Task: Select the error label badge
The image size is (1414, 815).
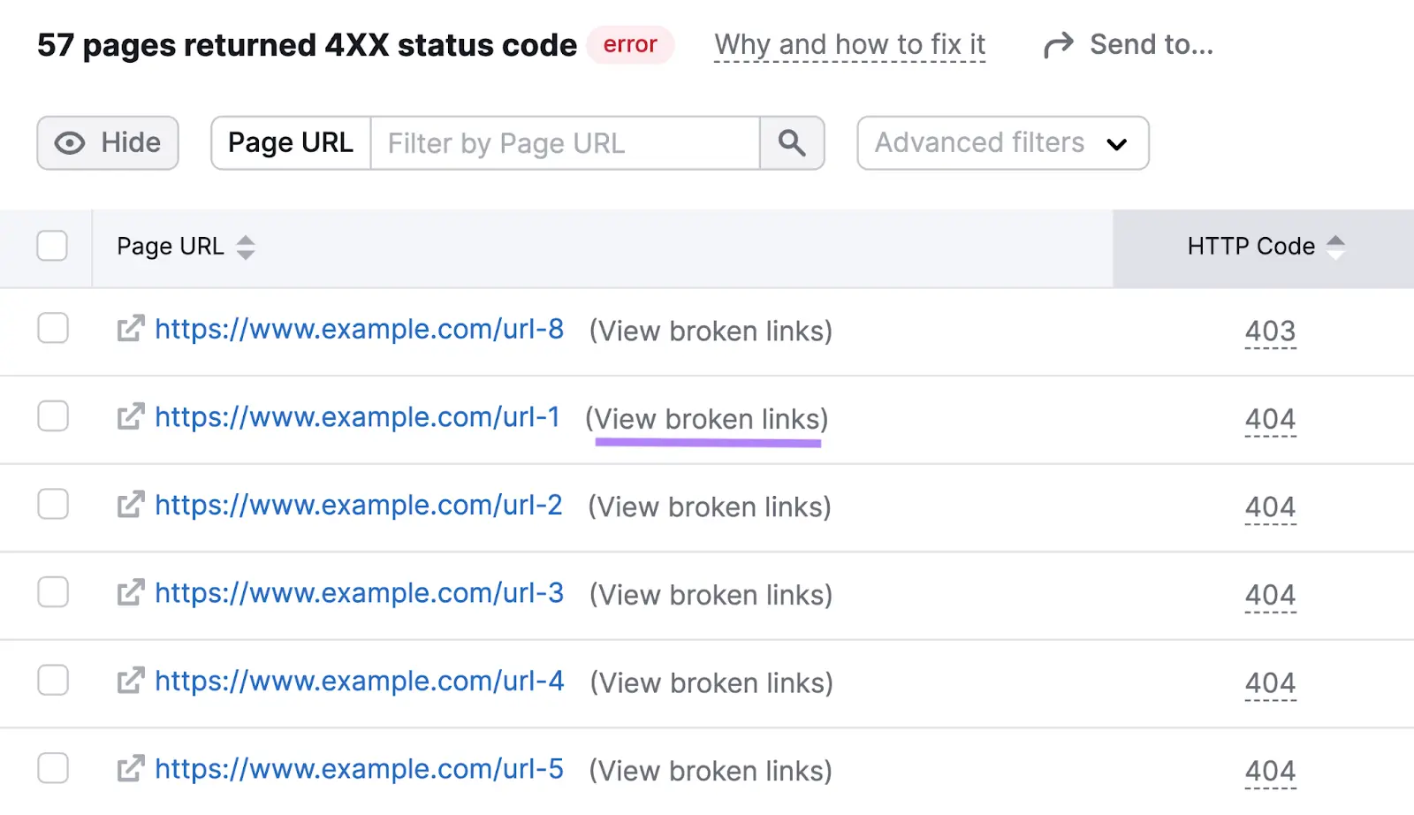Action: (x=630, y=44)
